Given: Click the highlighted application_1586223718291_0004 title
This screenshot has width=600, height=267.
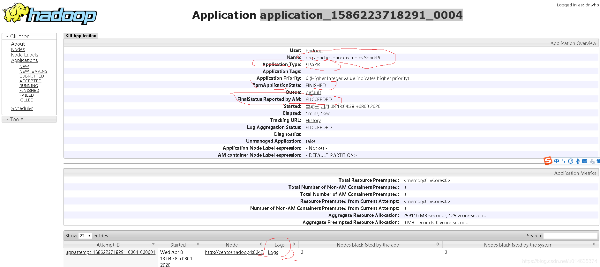Looking at the screenshot, I should (361, 15).
